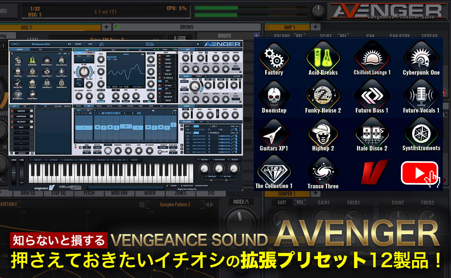This screenshot has height=278, width=451.
Task: Switch to the FILES tab in browser
Action: (61, 50)
